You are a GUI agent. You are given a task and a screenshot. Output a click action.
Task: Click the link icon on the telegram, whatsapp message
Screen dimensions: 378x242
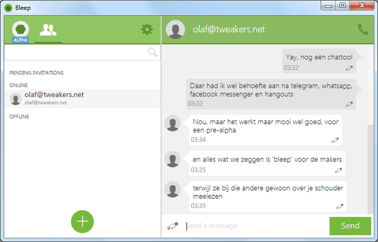(349, 104)
